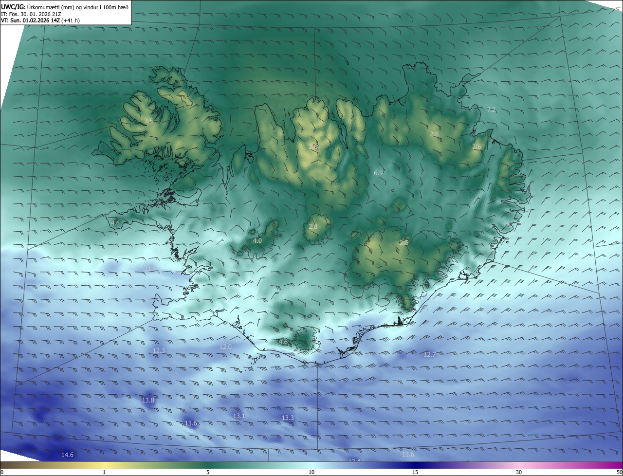Click the 1 tick on the color scale
The width and height of the screenshot is (623, 476).
point(104,472)
